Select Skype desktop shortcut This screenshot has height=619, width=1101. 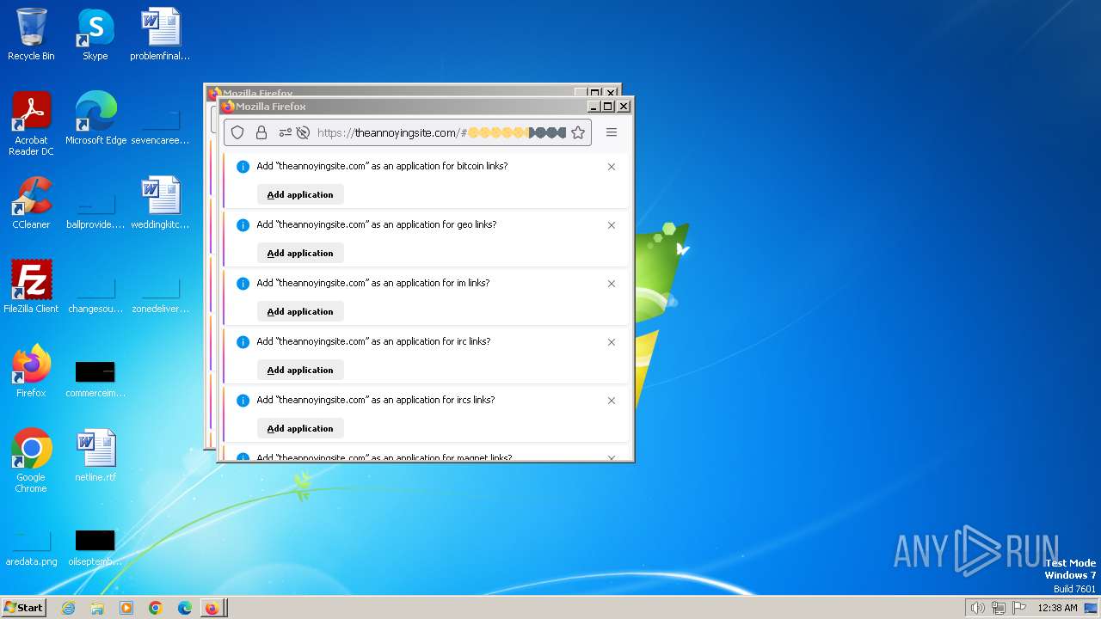click(x=95, y=34)
